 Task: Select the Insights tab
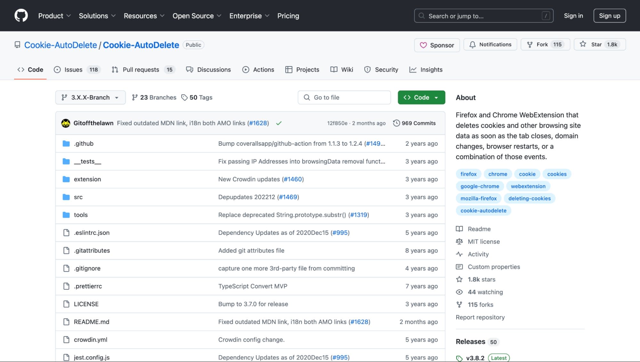point(431,69)
